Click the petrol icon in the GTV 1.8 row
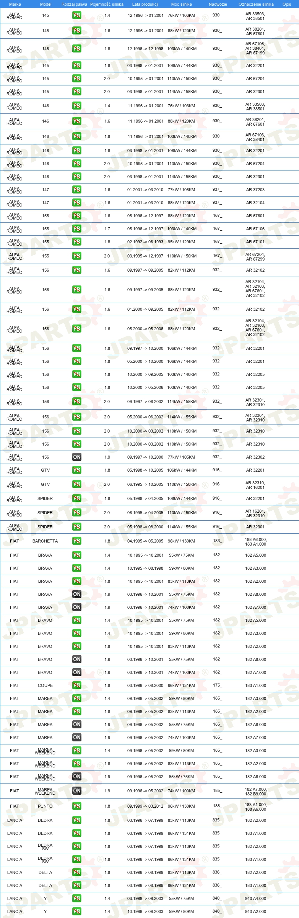 [76, 470]
